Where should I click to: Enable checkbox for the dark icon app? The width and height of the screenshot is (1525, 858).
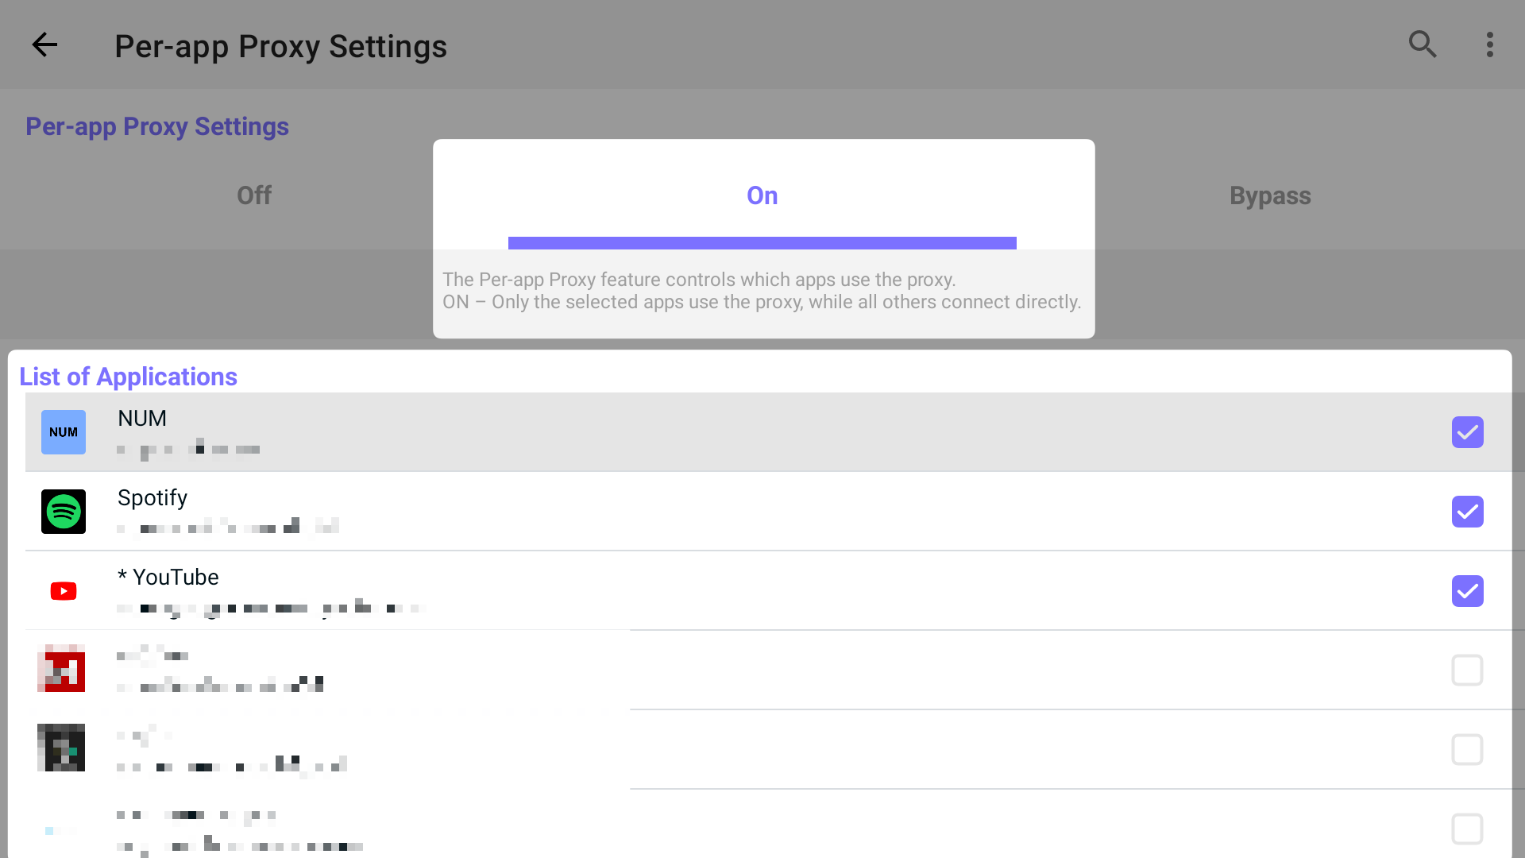[x=1467, y=750]
